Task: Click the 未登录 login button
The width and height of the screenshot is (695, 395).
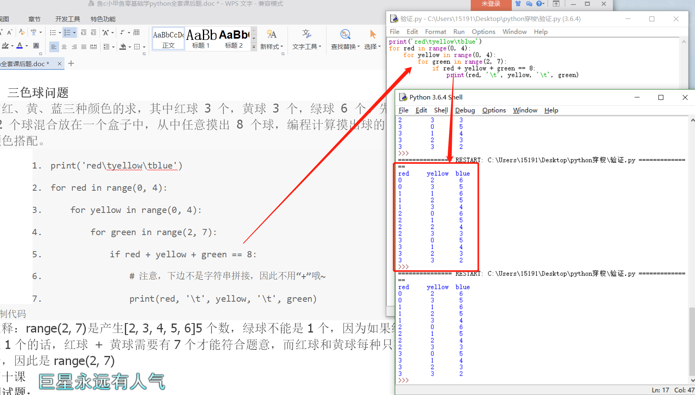Action: (x=491, y=4)
